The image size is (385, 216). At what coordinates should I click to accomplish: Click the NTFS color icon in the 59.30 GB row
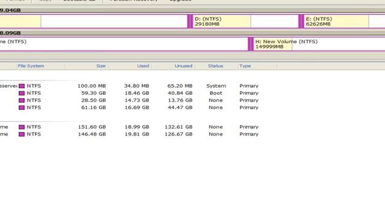22,93
